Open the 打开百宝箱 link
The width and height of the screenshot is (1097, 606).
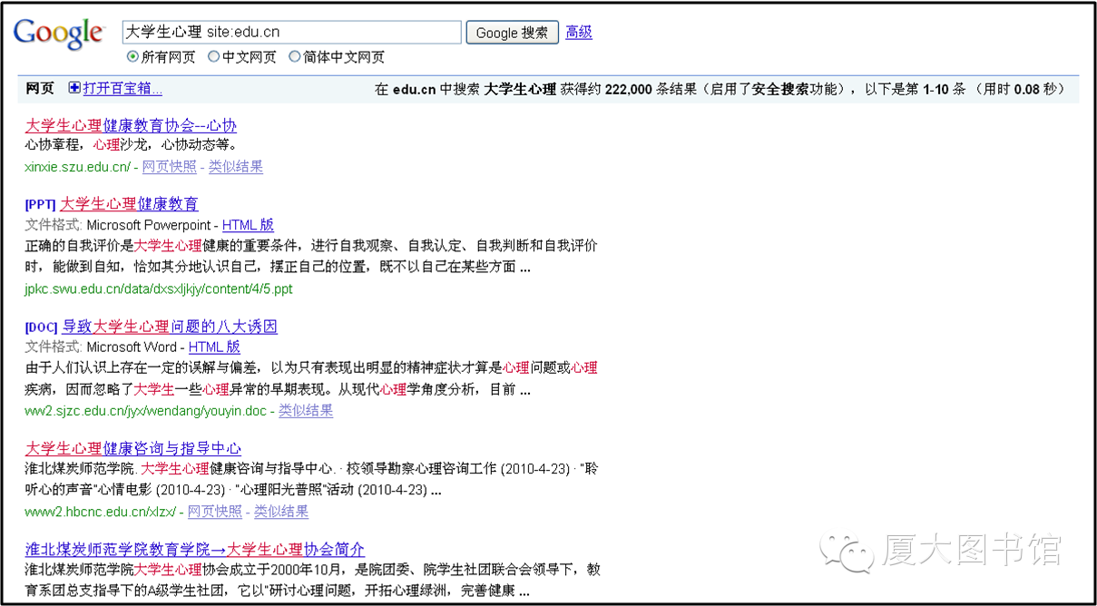(122, 88)
